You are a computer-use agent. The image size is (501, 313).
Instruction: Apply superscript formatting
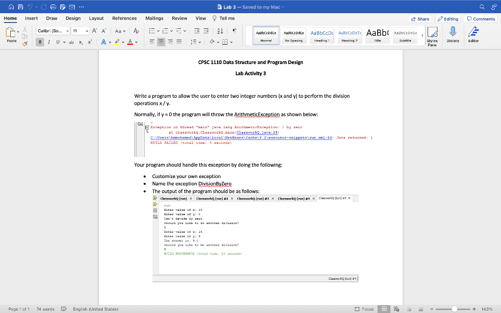tap(90, 42)
